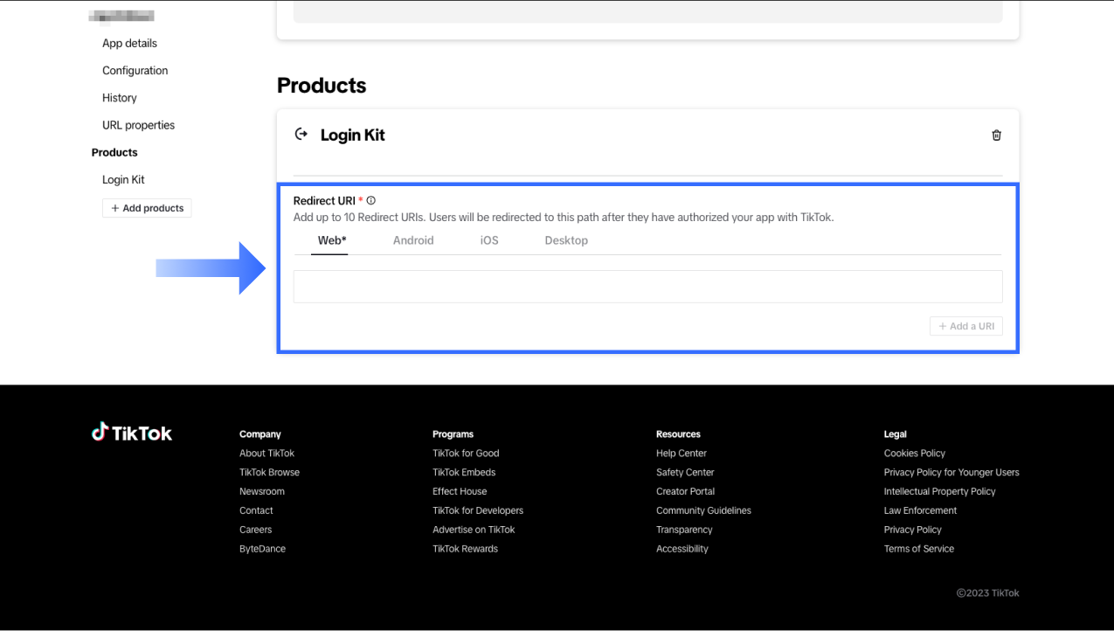Click the Add products button
The image size is (1114, 631).
click(x=147, y=208)
